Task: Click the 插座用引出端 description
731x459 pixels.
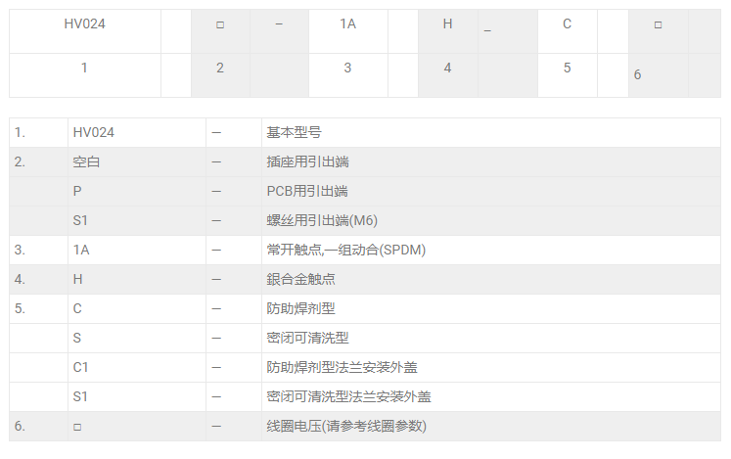Action: coord(306,161)
